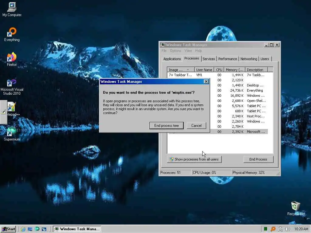Open File menu in Task Manager

click(164, 51)
